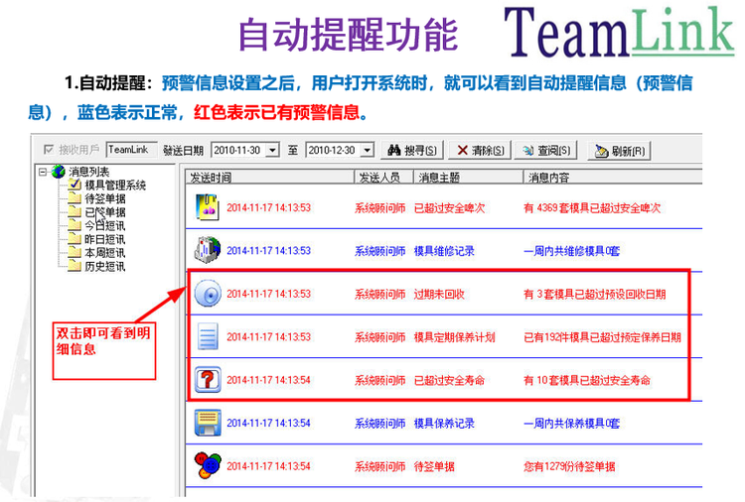Click the 搜寻(S) search button
This screenshot has width=745, height=502.
click(412, 151)
